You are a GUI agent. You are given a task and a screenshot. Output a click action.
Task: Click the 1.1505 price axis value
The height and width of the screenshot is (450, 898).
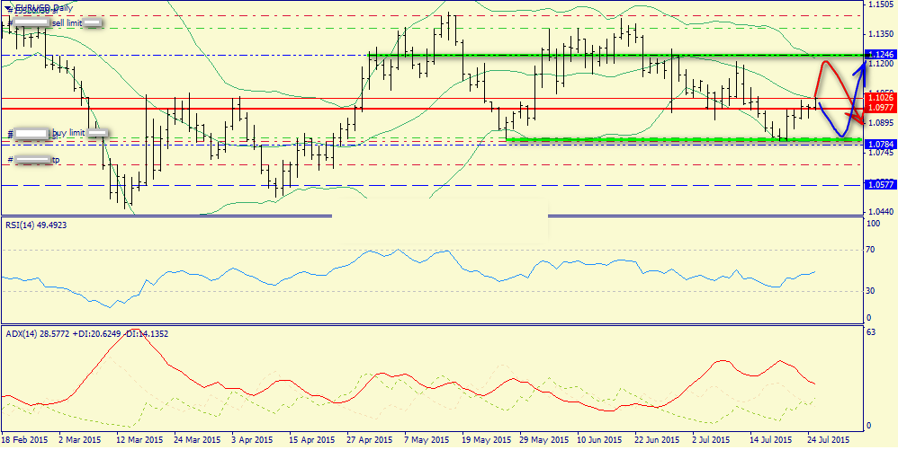pos(882,4)
